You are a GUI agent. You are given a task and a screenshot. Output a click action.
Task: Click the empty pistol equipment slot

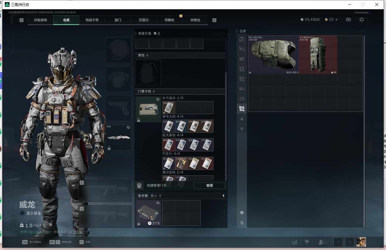[x=119, y=108]
